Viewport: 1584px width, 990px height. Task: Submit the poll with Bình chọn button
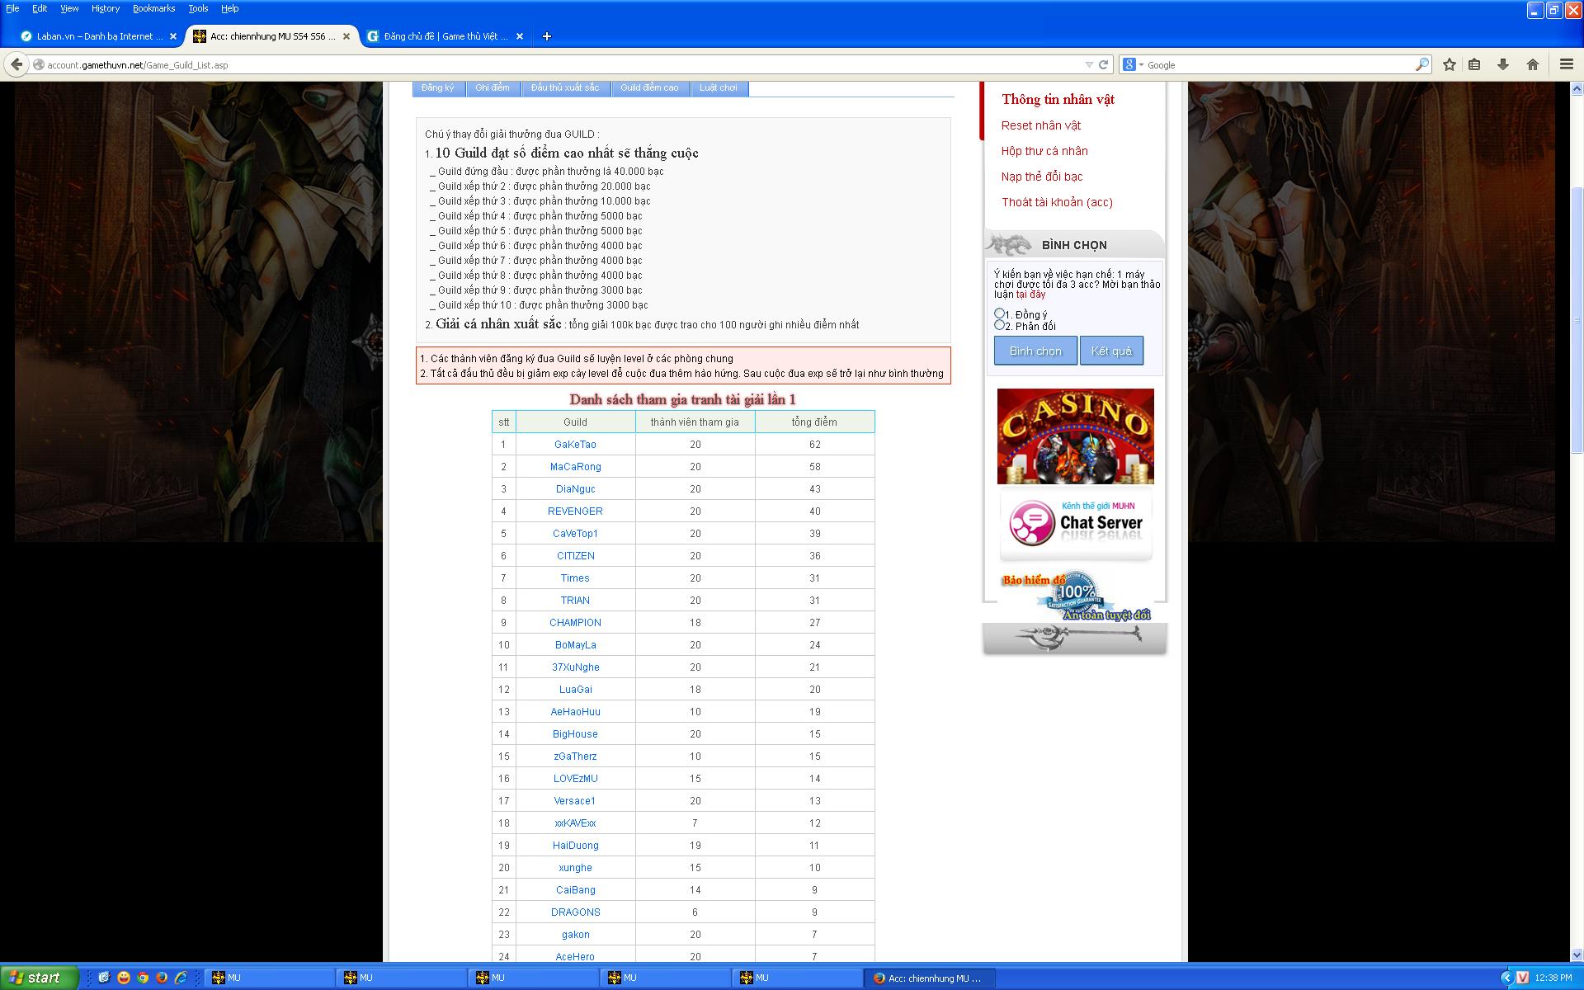pyautogui.click(x=1035, y=351)
